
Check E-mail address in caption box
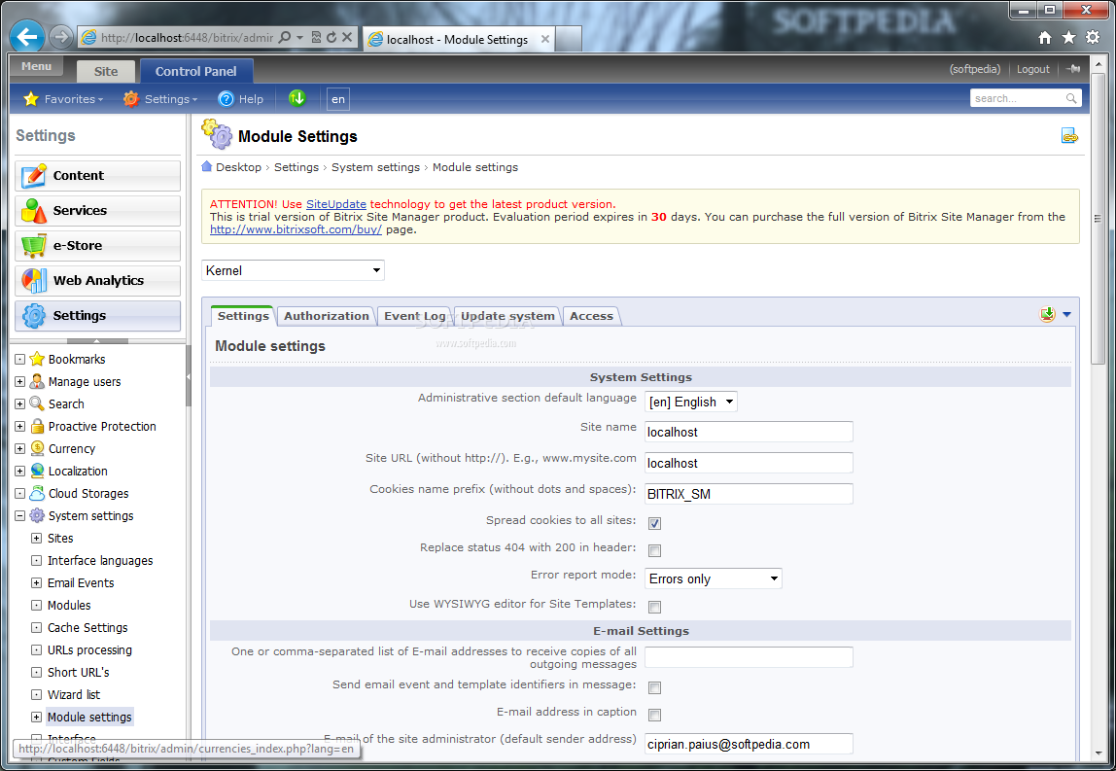[x=655, y=715]
